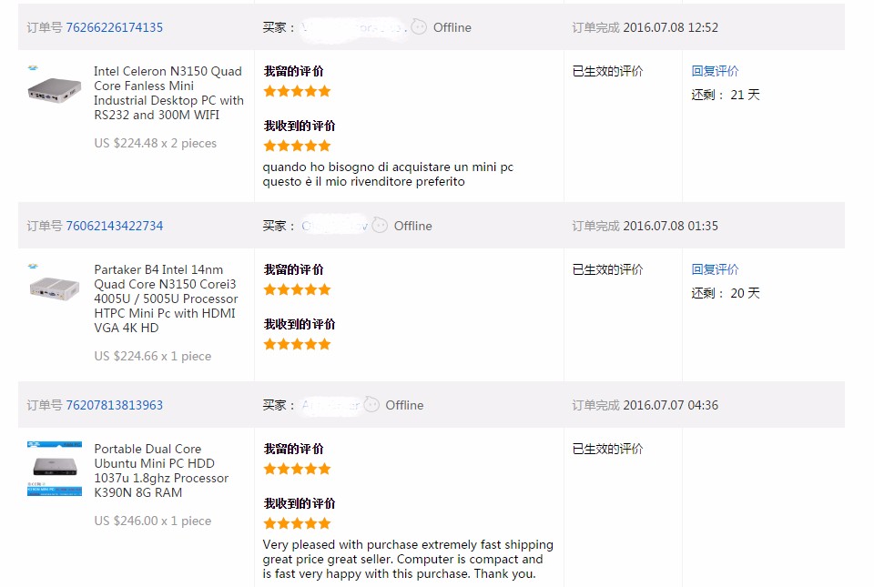Screen dimensions: 874x587
Task: Click left-feedback stars for Portable Dual Core order
Action: pyautogui.click(x=297, y=469)
